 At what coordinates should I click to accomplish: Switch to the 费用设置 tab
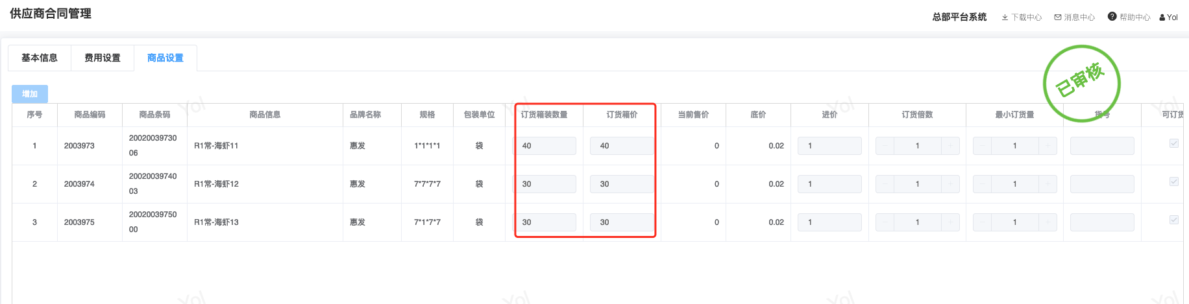click(103, 58)
